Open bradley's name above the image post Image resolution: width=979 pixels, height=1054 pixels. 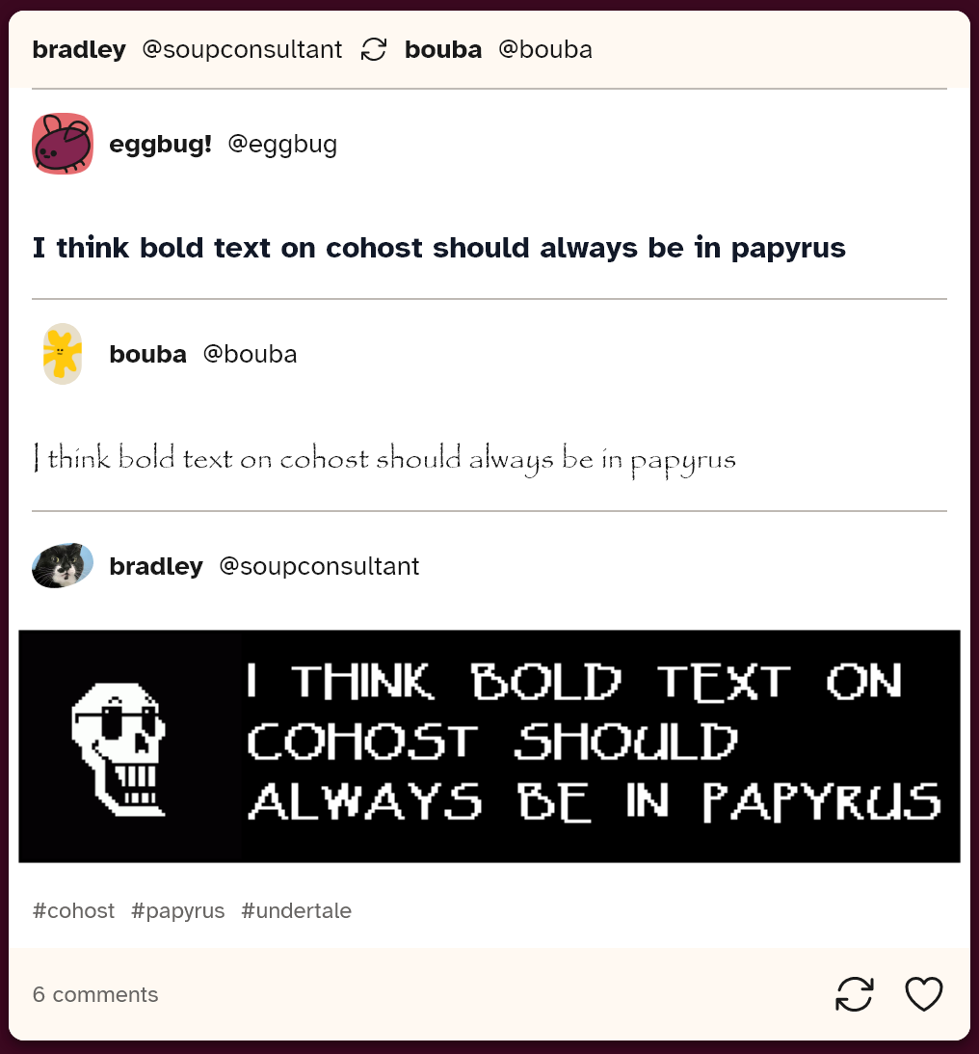[156, 566]
